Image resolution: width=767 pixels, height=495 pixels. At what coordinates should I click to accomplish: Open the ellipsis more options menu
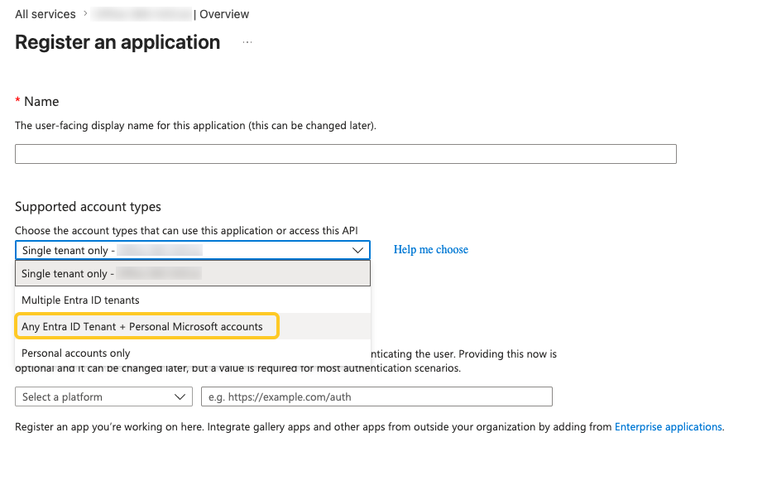tap(247, 42)
